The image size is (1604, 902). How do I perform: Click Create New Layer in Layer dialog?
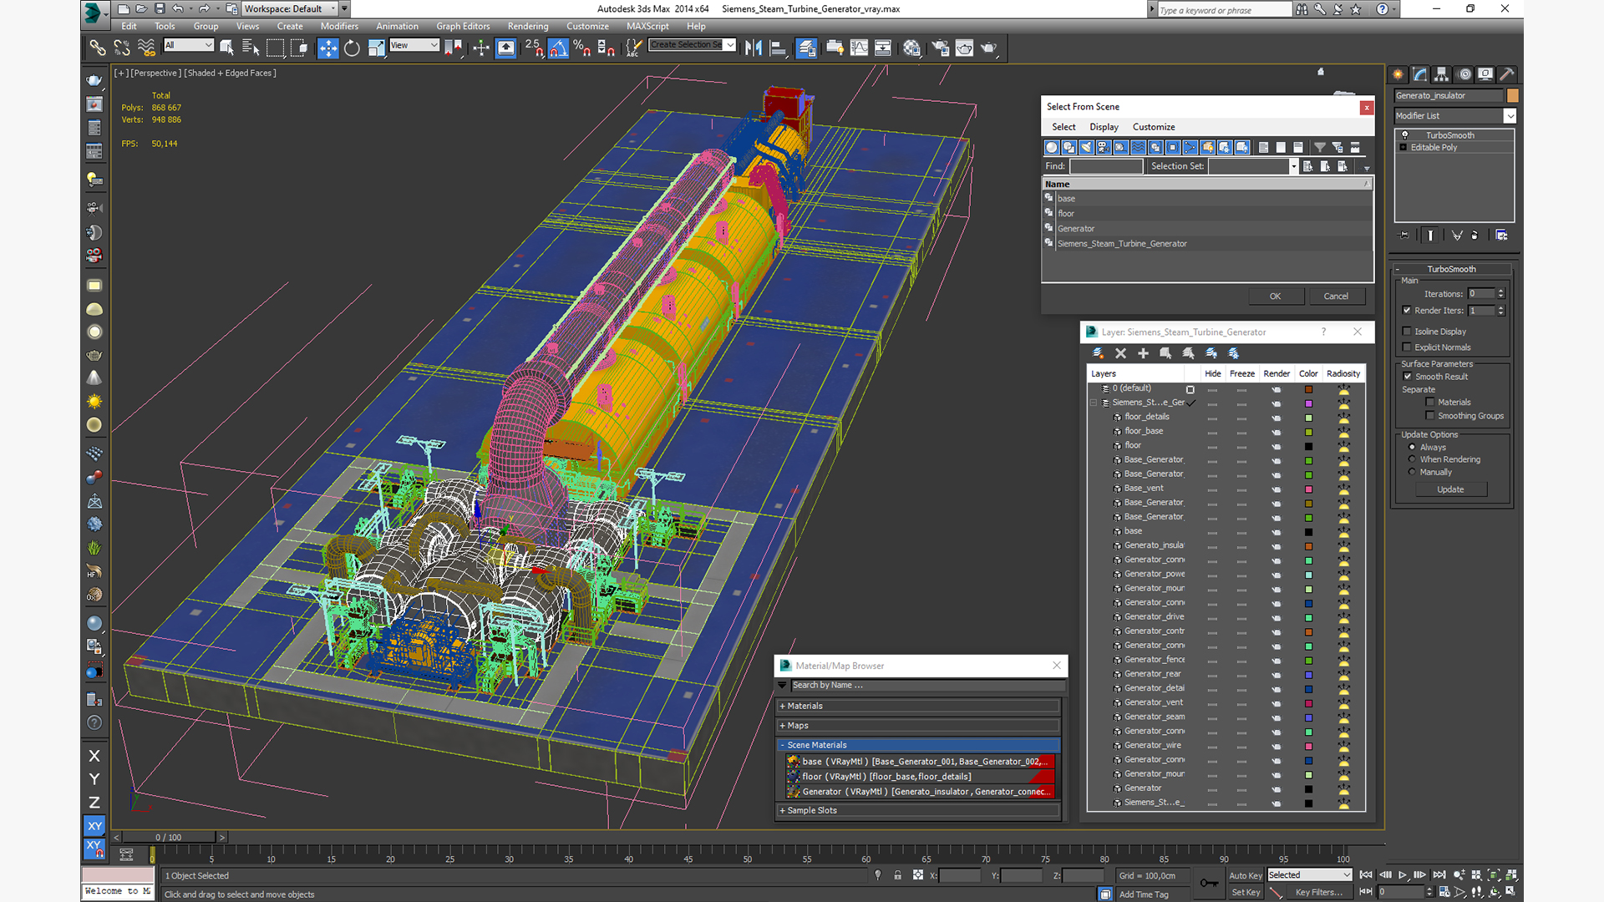pos(1098,353)
